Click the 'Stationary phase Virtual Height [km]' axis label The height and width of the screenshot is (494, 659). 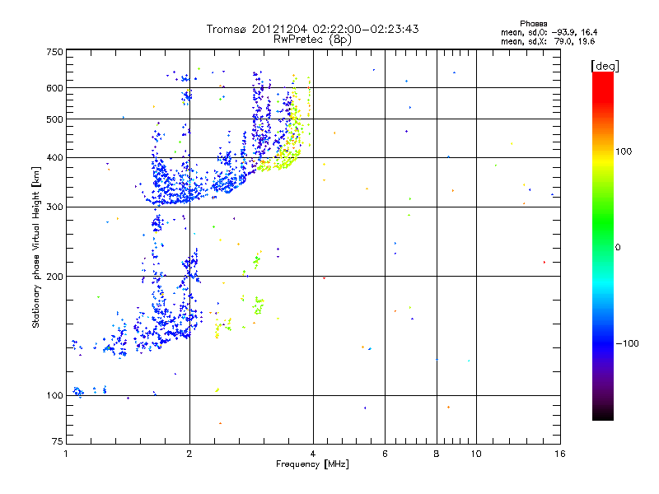pyautogui.click(x=36, y=247)
